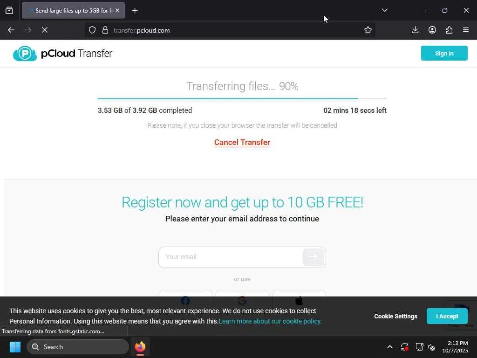477x358 pixels.
Task: Go back to previous page
Action: [11, 30]
